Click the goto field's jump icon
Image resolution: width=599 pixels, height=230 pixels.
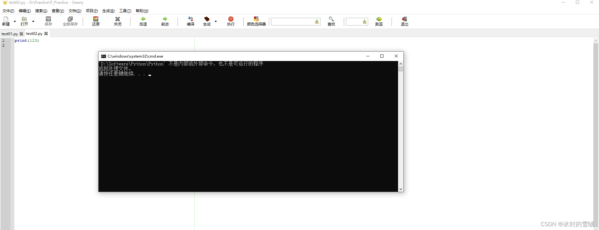click(x=365, y=21)
